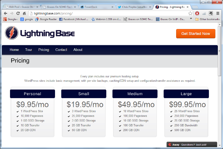Select the Large plan header
223x149 pixels.
coord(186,94)
